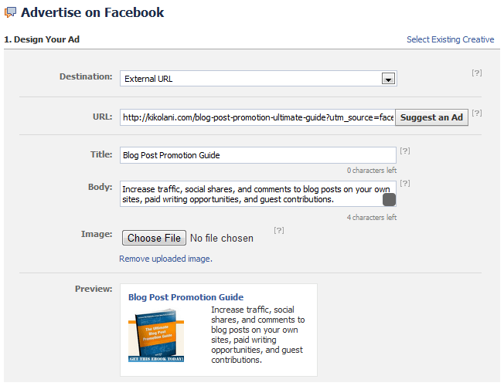This screenshot has height=386, width=504.
Task: Click the help icon next to URL
Action: click(x=477, y=113)
